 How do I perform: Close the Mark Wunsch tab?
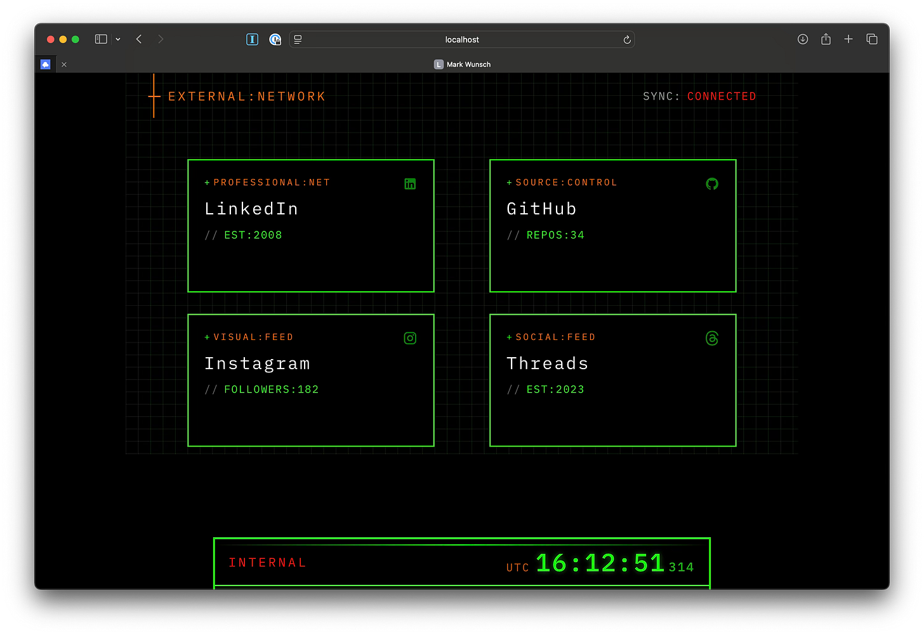pyautogui.click(x=64, y=65)
